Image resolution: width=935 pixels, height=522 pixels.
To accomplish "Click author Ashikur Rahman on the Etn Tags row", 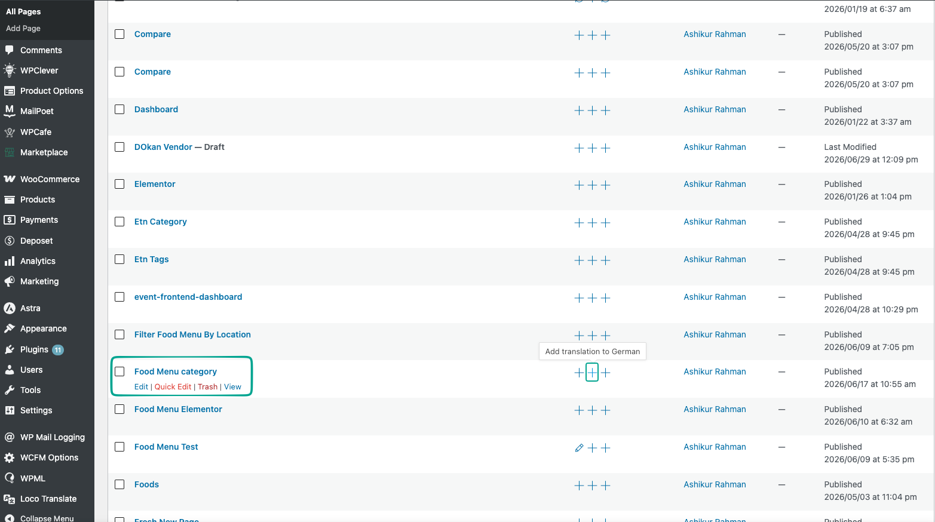I will click(715, 259).
